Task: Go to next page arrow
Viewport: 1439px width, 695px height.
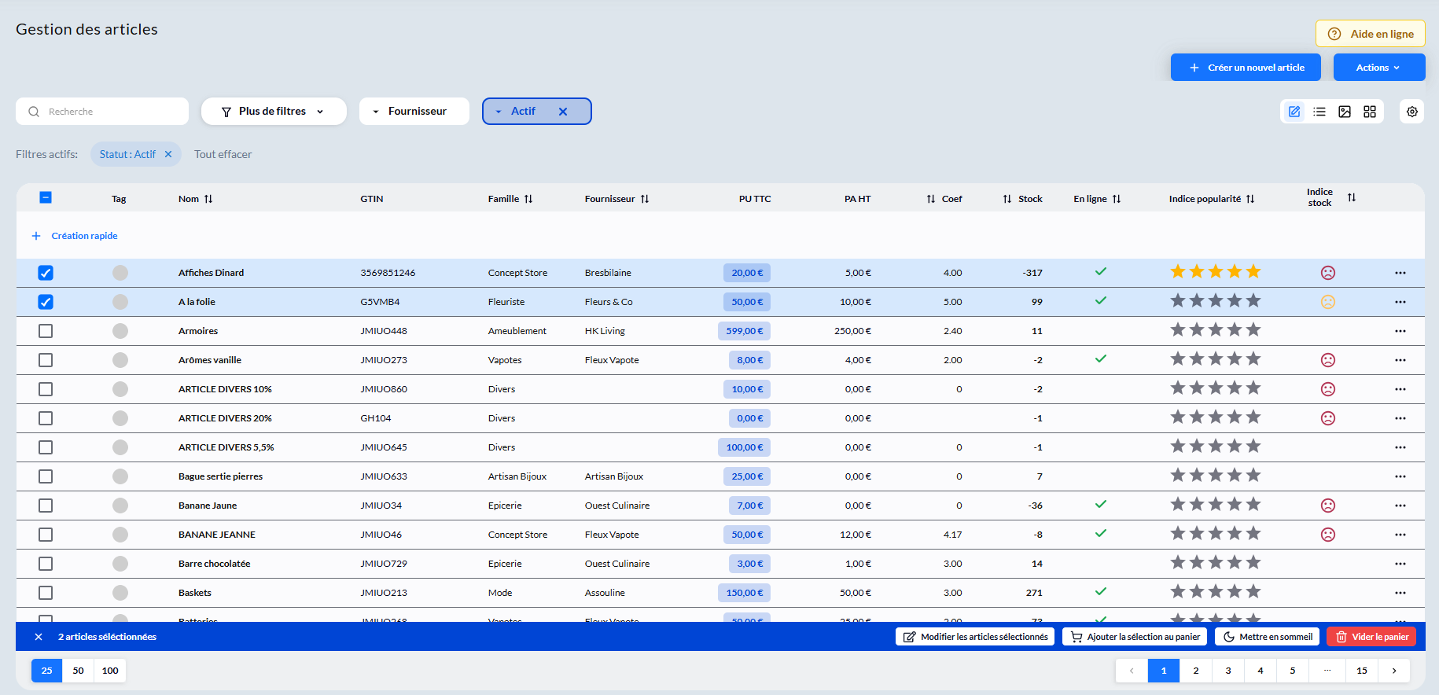Action: point(1394,671)
